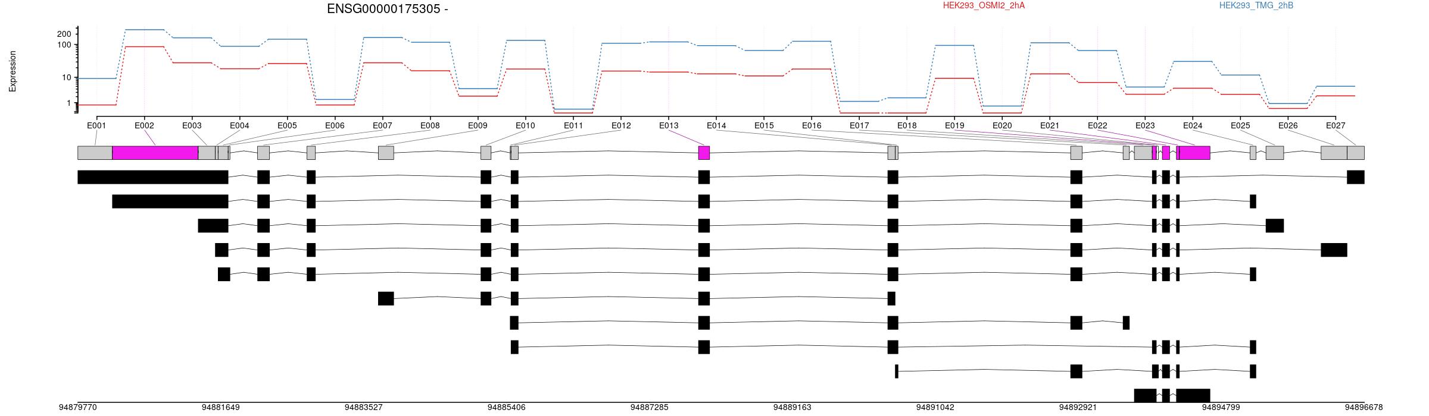Screen dimensions: 1429x416
Task: Click genomic coordinate 94887285
Action: (650, 408)
